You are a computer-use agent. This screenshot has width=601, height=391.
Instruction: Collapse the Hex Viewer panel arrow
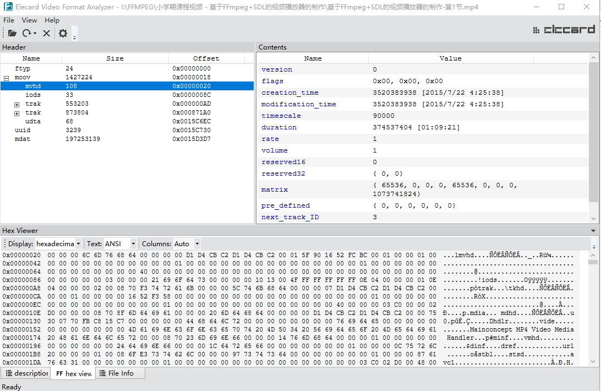593,231
